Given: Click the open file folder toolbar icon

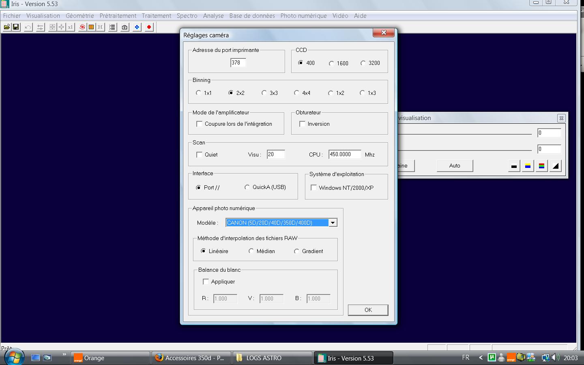Looking at the screenshot, I should tap(7, 27).
